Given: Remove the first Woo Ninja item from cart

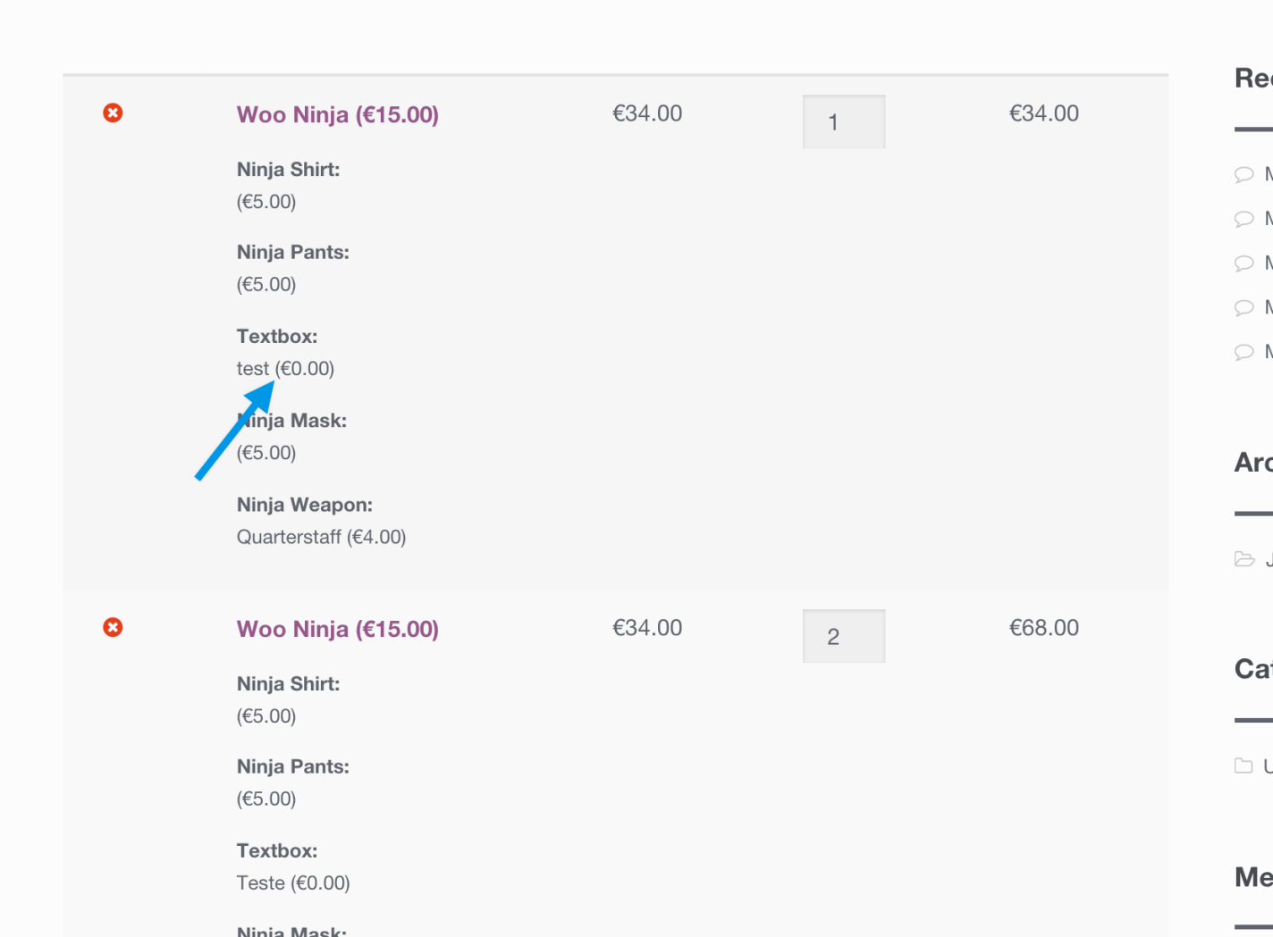Looking at the screenshot, I should coord(113,113).
